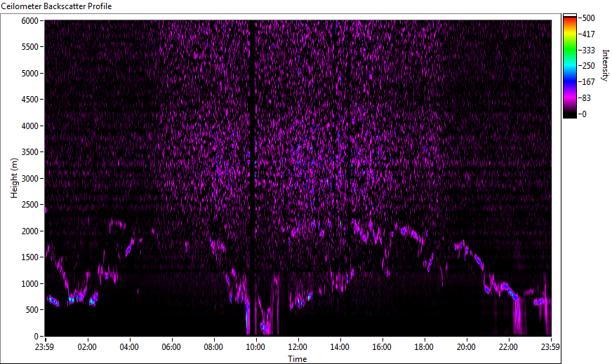Click the 417 intensity scale label
Viewport: 612px width, 364px height.
(588, 34)
